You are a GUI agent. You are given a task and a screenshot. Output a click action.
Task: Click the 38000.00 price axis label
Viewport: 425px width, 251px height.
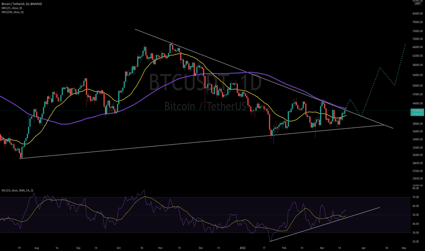pyautogui.click(x=417, y=124)
